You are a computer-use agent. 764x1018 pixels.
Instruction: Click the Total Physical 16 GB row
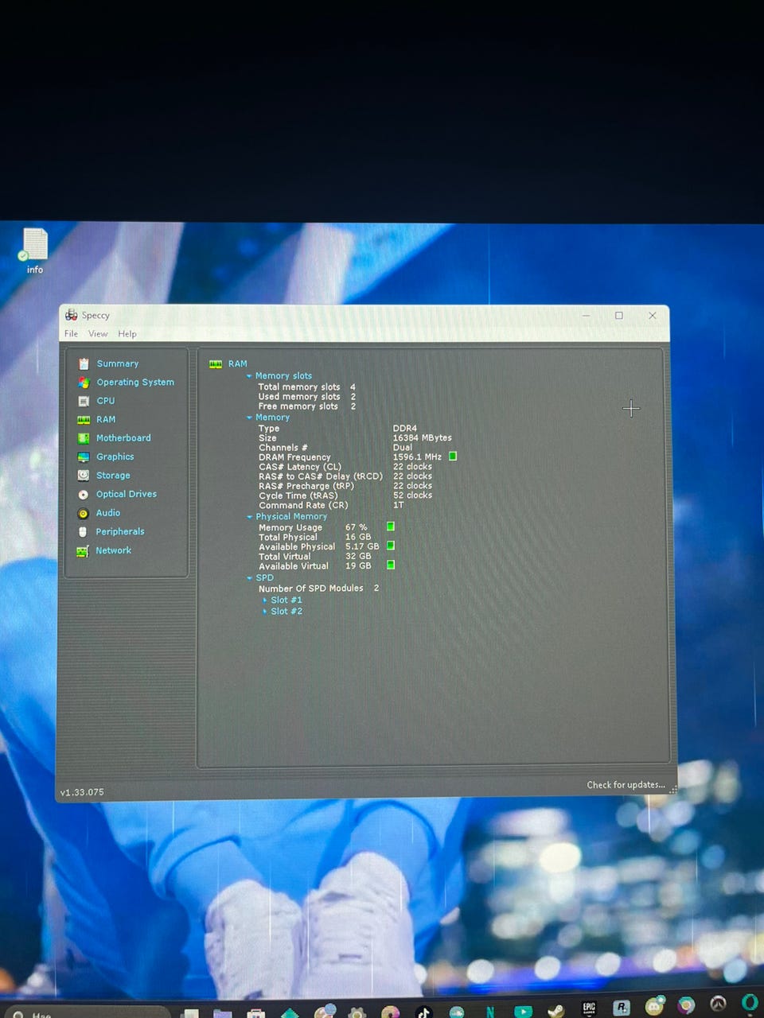point(315,538)
